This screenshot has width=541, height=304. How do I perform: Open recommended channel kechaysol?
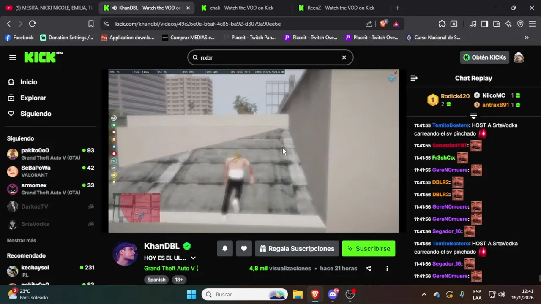[x=51, y=271]
